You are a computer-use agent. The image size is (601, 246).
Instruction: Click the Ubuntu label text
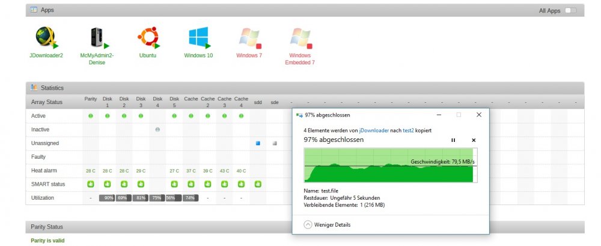pyautogui.click(x=148, y=55)
